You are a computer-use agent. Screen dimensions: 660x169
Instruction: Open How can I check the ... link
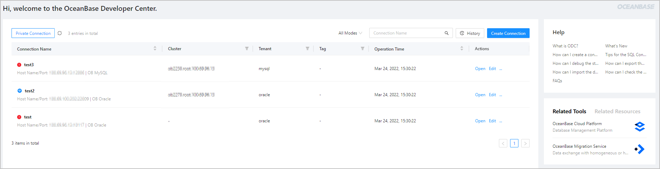pos(625,72)
